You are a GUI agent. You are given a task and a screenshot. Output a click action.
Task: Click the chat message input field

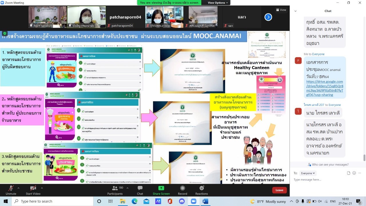327,180
